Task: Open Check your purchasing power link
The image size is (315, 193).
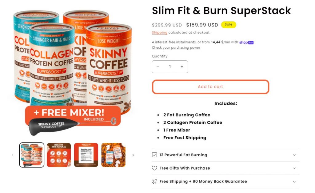Action: coord(176,48)
